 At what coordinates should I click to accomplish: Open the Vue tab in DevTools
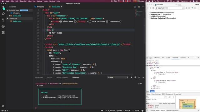point(163,58)
